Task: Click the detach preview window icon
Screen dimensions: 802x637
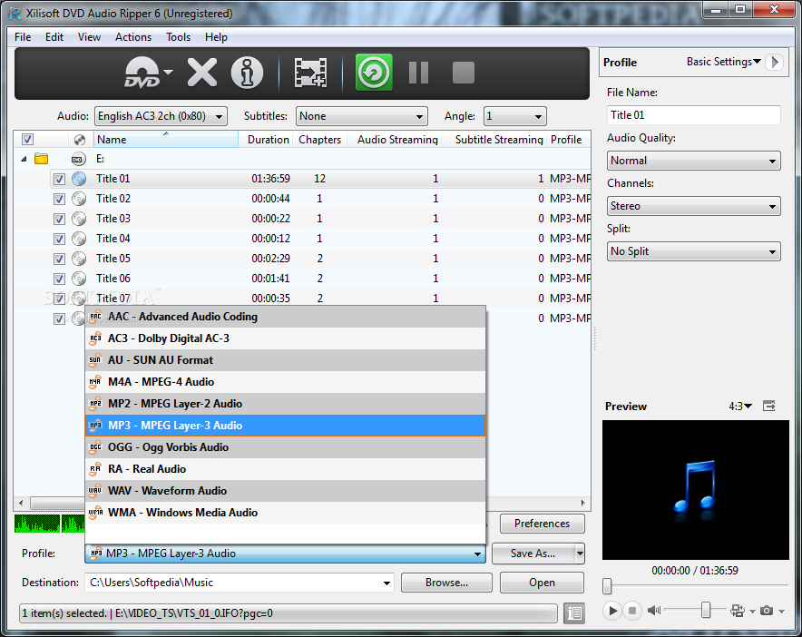Action: [768, 407]
